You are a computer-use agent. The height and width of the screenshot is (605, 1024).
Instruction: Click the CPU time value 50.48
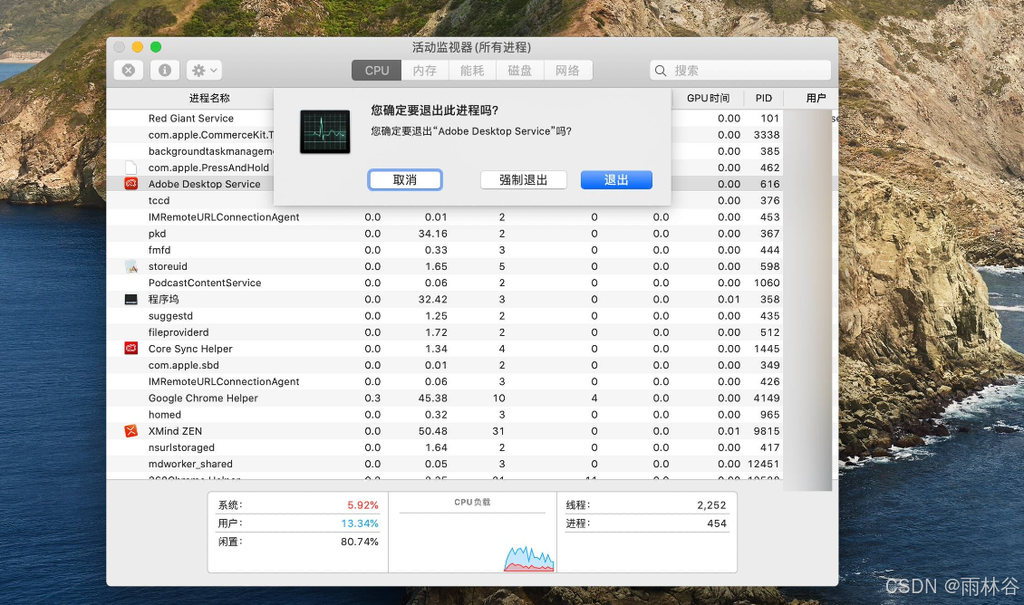[433, 431]
